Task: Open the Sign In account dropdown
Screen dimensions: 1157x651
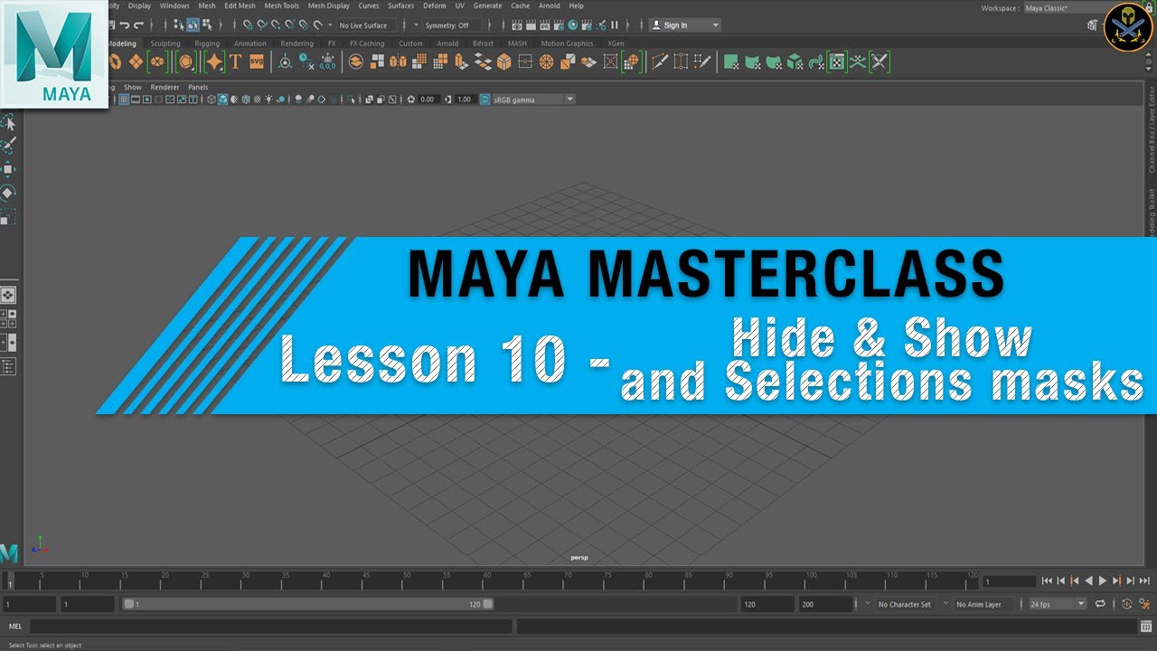Action: click(685, 25)
